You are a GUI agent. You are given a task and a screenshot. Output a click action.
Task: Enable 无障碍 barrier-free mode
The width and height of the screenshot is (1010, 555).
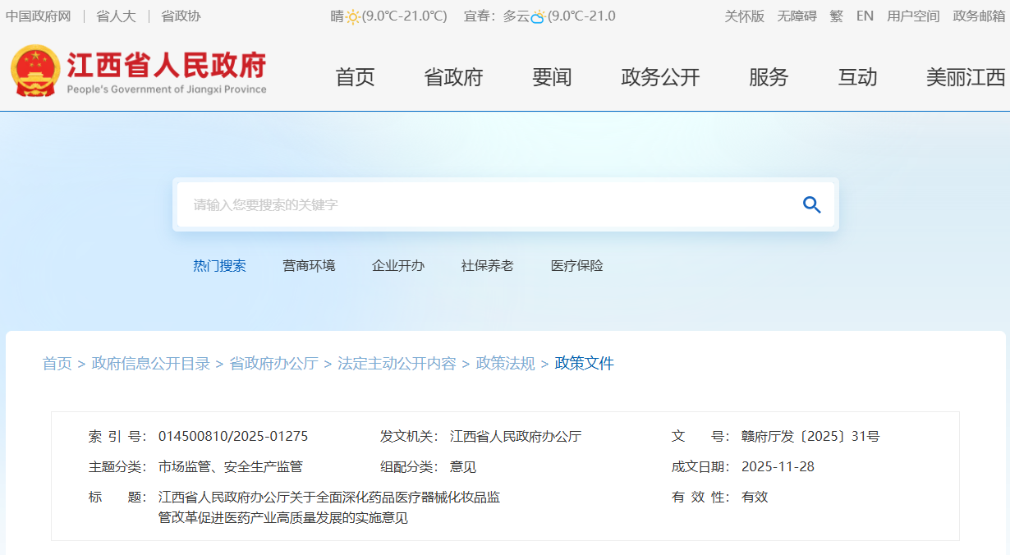[x=797, y=16]
